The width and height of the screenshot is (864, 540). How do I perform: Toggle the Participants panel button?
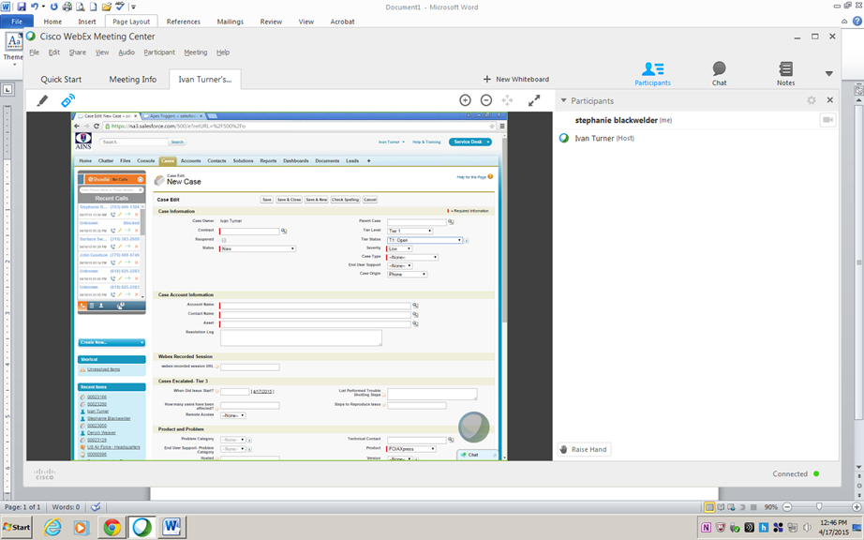pyautogui.click(x=652, y=73)
